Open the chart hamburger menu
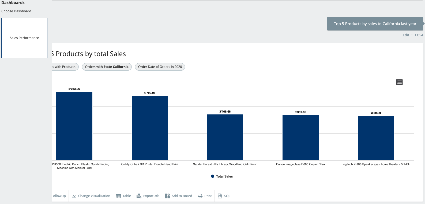 point(399,82)
